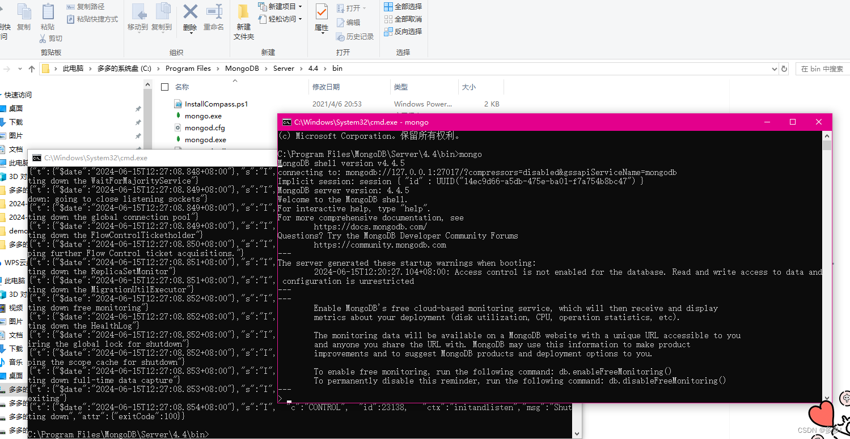The width and height of the screenshot is (850, 439).
Task: Open the 打开 dropdown in the ribbon
Action: click(x=352, y=8)
